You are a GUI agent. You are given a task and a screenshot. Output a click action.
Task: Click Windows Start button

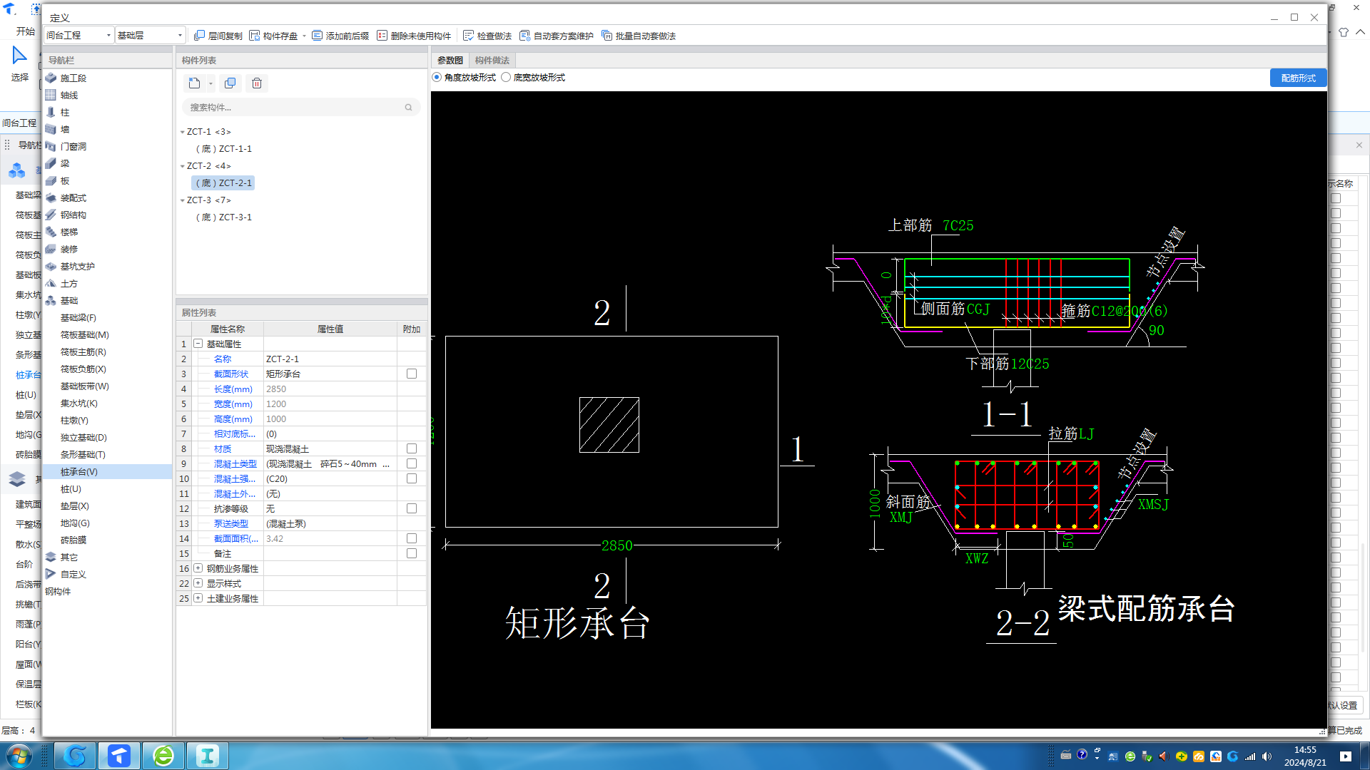click(x=19, y=756)
